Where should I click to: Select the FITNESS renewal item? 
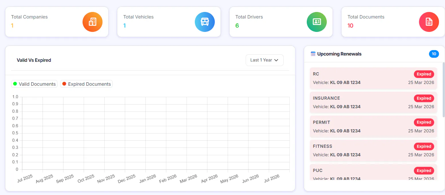[373, 151]
